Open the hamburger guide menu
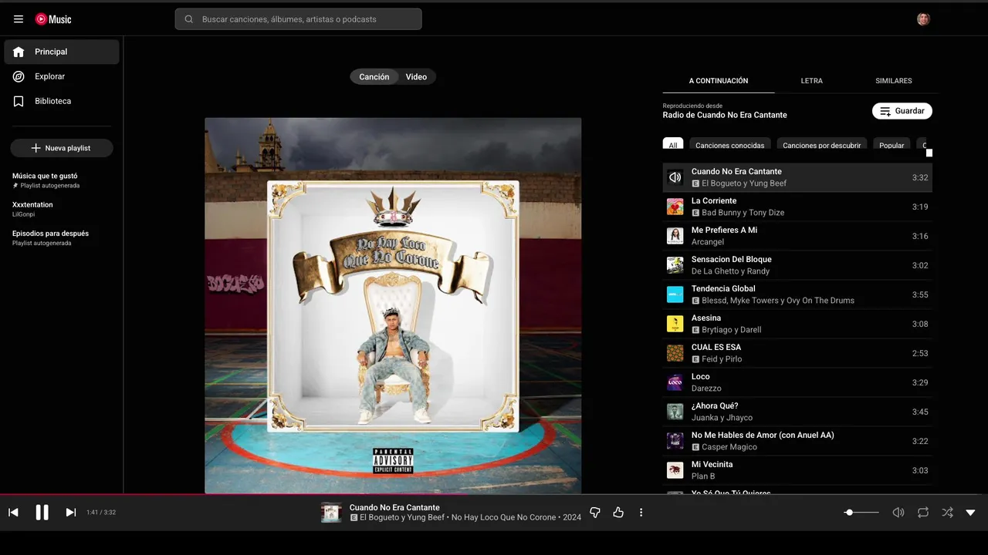 coord(19,19)
